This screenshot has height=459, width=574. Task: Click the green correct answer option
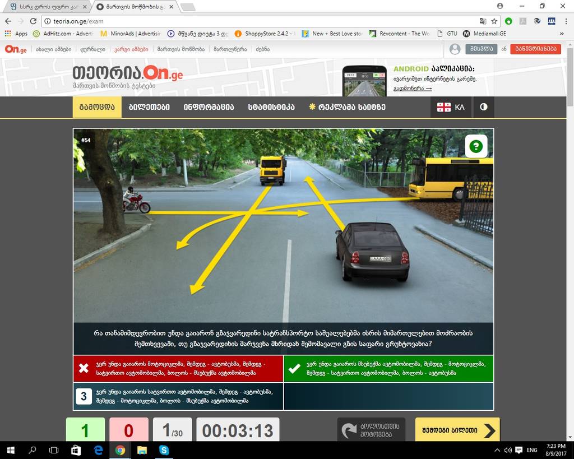389,369
